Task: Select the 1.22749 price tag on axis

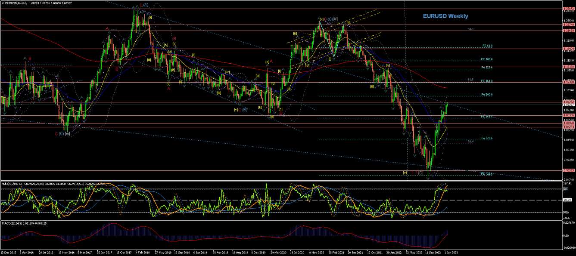Action: (570, 25)
